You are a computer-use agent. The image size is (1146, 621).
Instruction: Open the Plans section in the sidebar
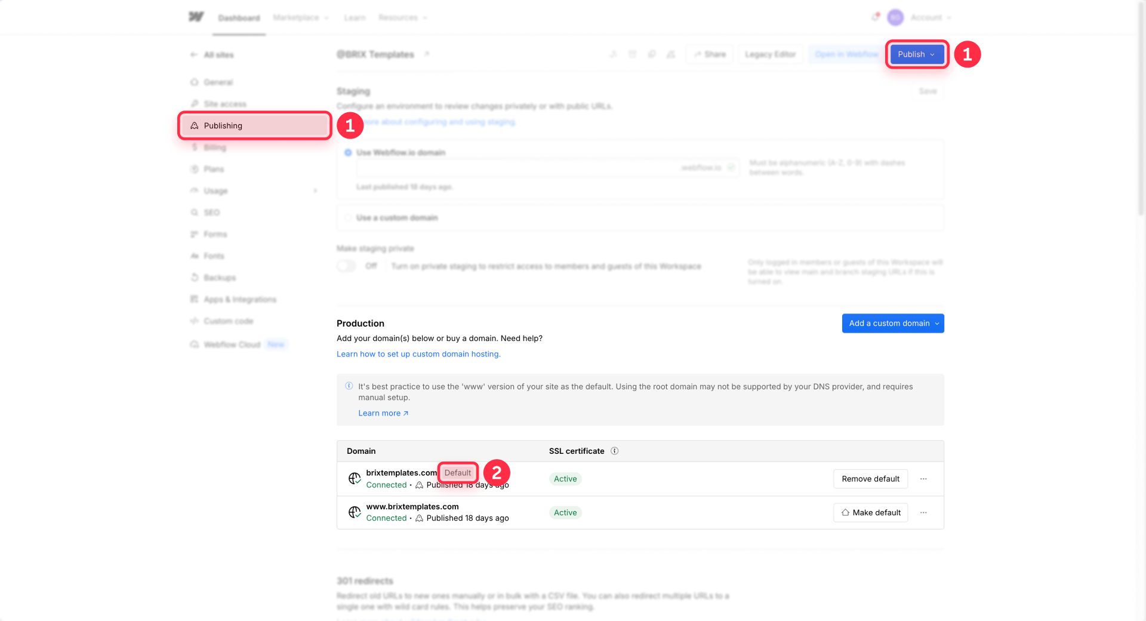point(214,169)
